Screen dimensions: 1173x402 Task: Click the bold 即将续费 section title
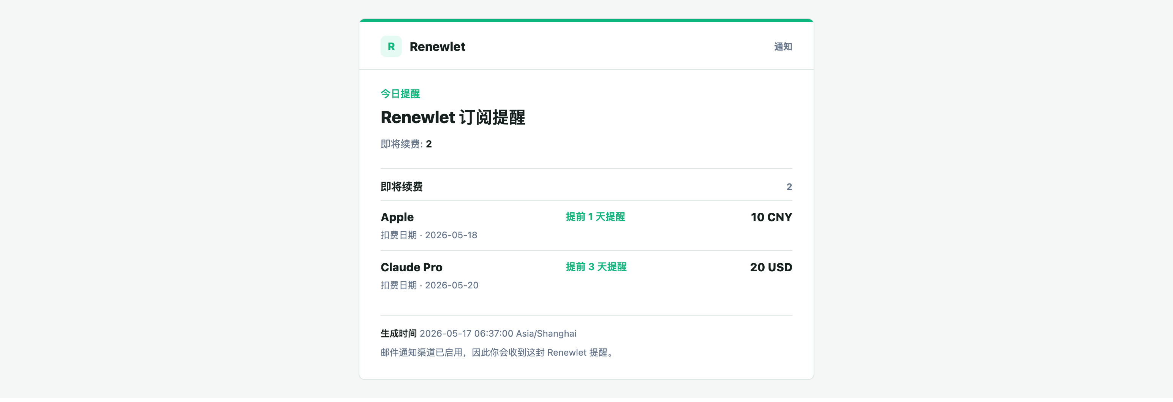pos(402,187)
